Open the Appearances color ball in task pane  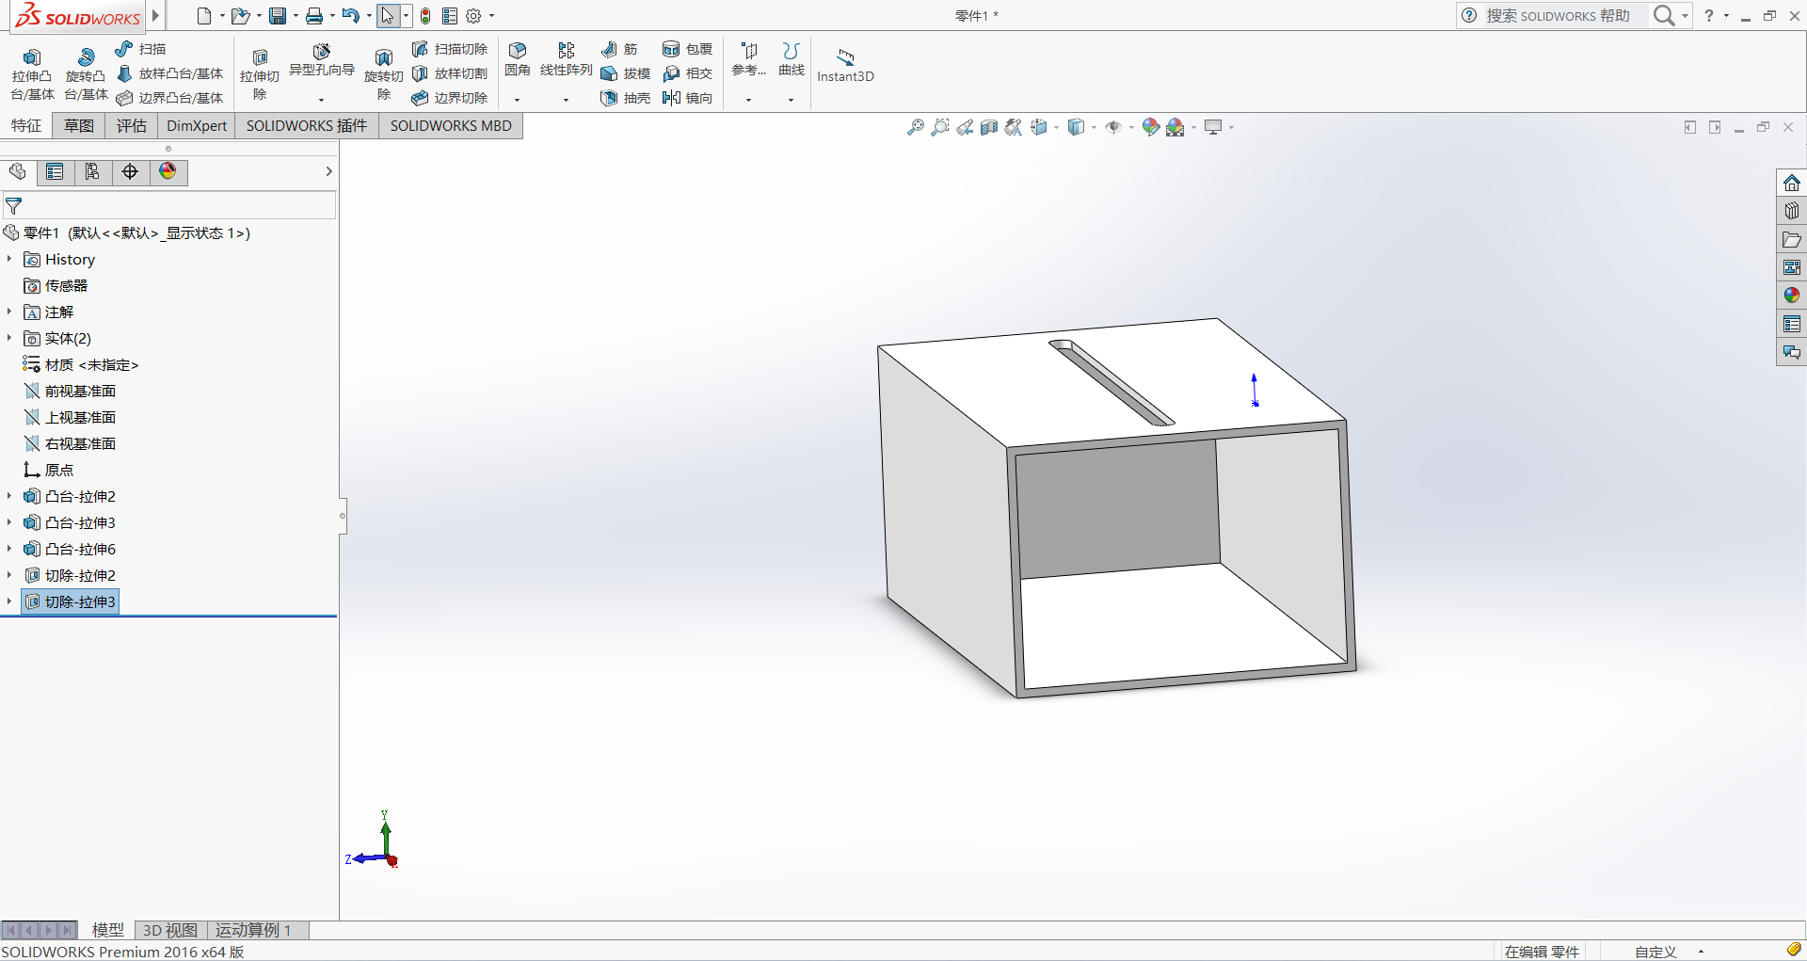coord(1791,296)
